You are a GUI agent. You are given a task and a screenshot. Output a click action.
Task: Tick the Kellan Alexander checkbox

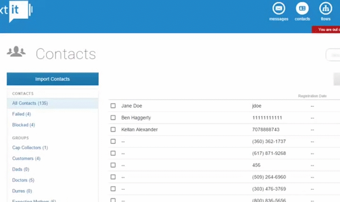[113, 129]
